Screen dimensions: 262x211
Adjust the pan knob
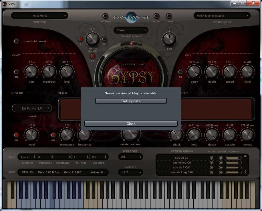click(169, 39)
